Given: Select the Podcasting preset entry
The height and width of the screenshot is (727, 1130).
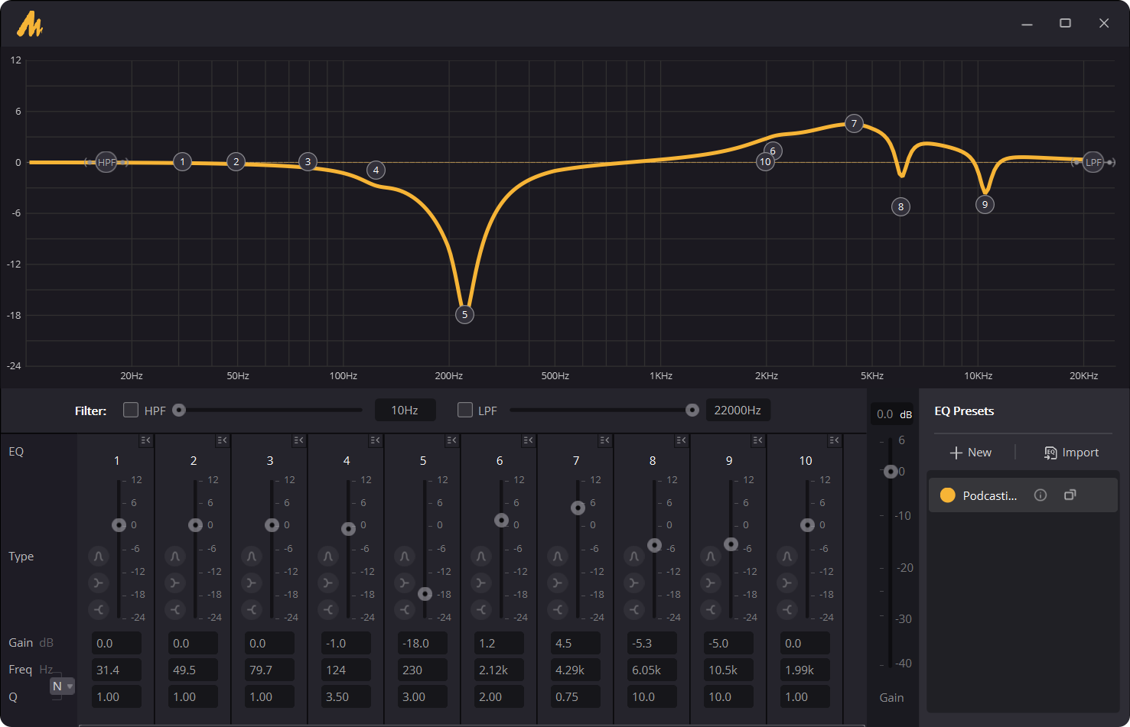Looking at the screenshot, I should click(x=989, y=495).
